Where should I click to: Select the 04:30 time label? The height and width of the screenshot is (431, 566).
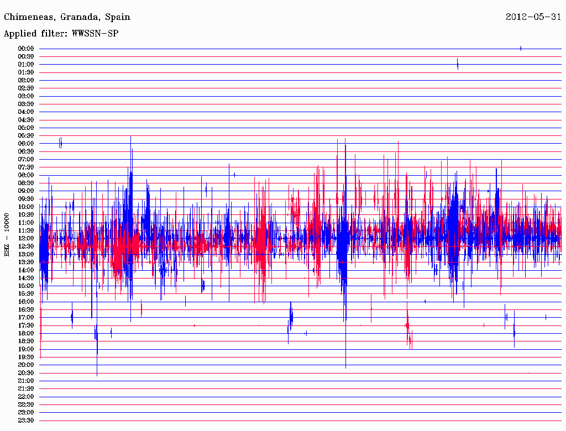click(25, 120)
